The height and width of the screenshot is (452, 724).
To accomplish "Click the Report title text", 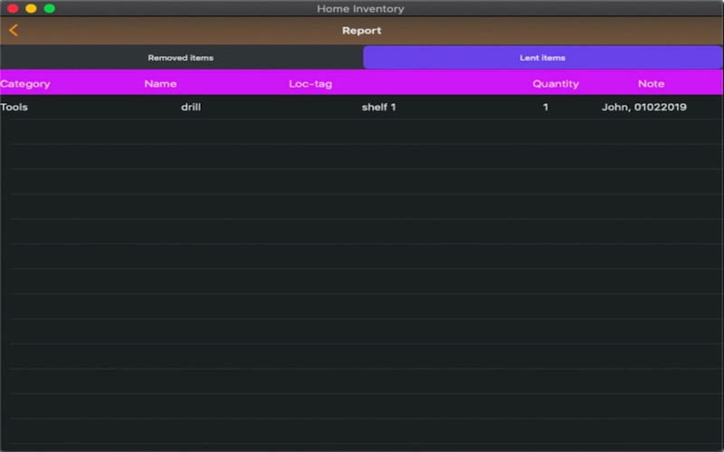I will click(x=361, y=31).
